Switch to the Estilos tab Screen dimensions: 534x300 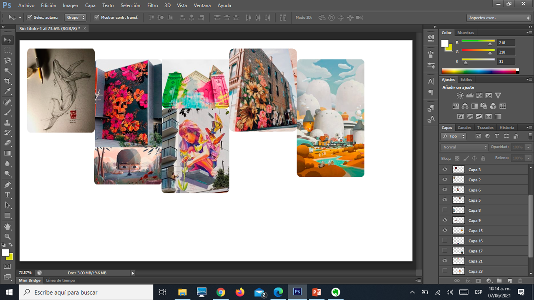[466, 80]
